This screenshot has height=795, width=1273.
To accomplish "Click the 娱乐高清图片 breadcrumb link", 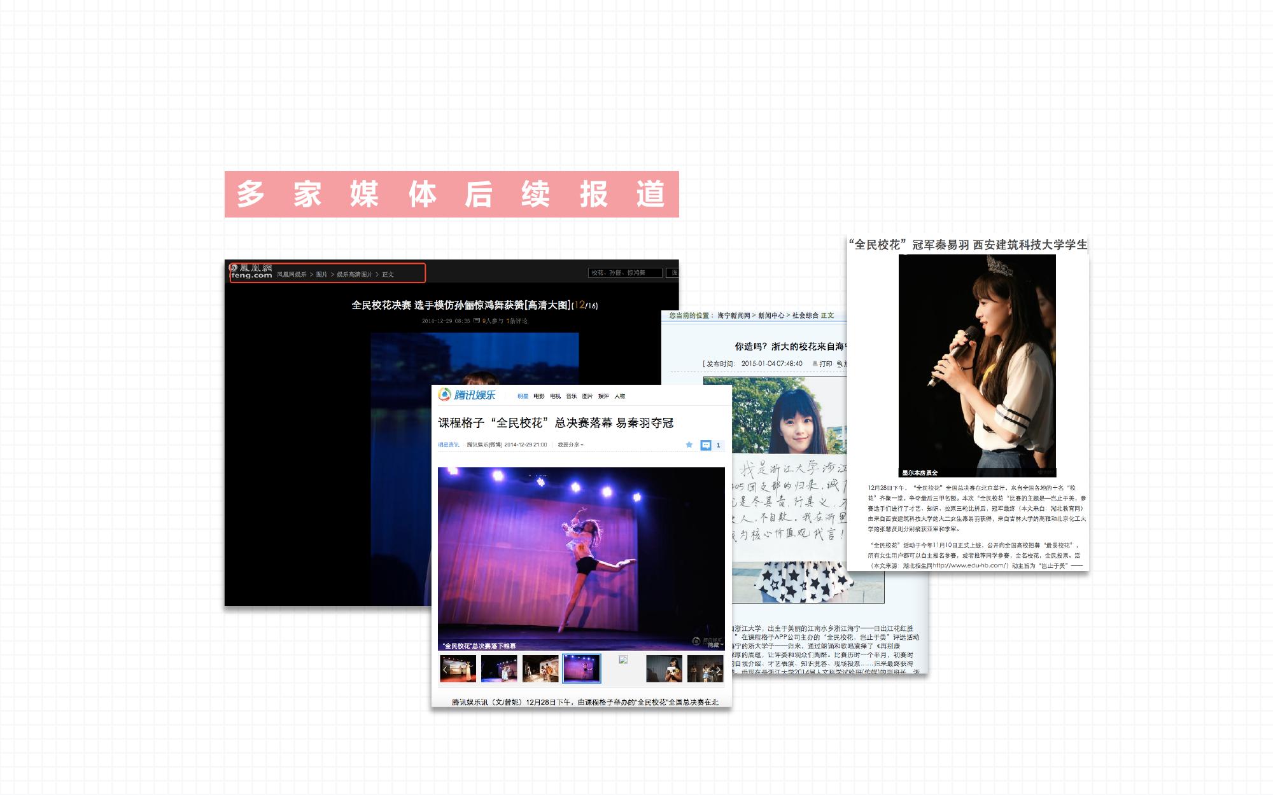I will pos(355,275).
